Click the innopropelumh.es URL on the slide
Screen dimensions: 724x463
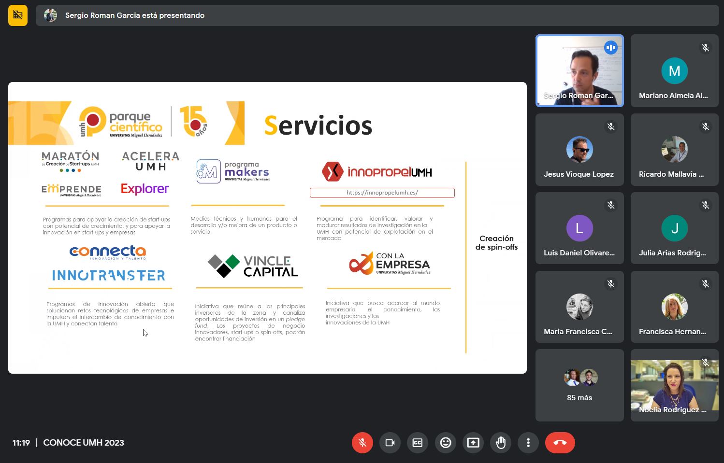pyautogui.click(x=382, y=193)
